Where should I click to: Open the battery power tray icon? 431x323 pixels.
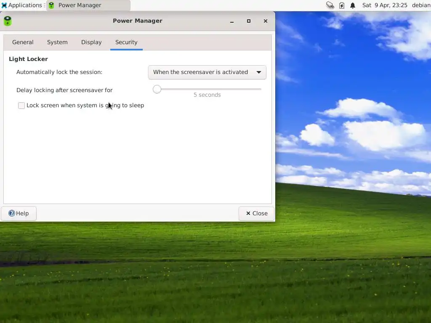point(342,5)
